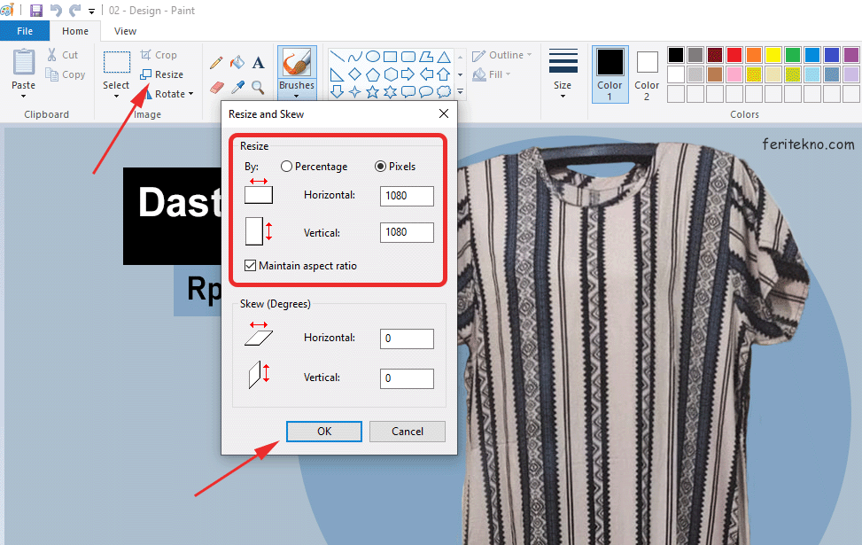Viewport: 862px width, 545px height.
Task: Click the Brushes tool icon
Action: (297, 63)
